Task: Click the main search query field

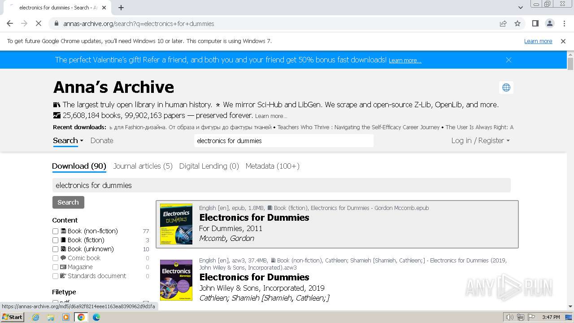Action: (282, 185)
